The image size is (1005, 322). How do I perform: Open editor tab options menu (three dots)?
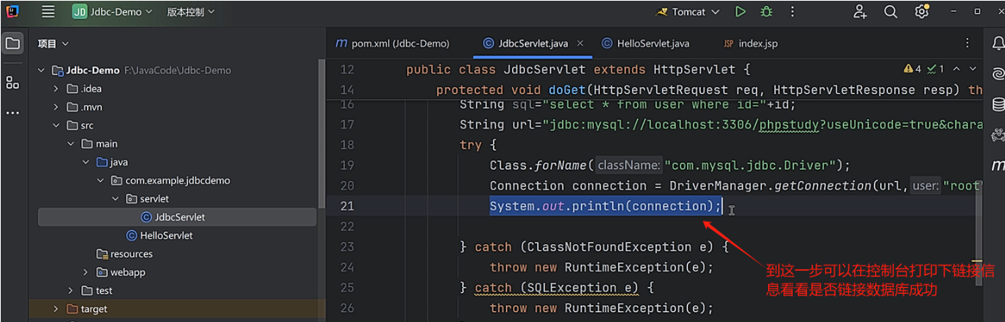pos(968,43)
